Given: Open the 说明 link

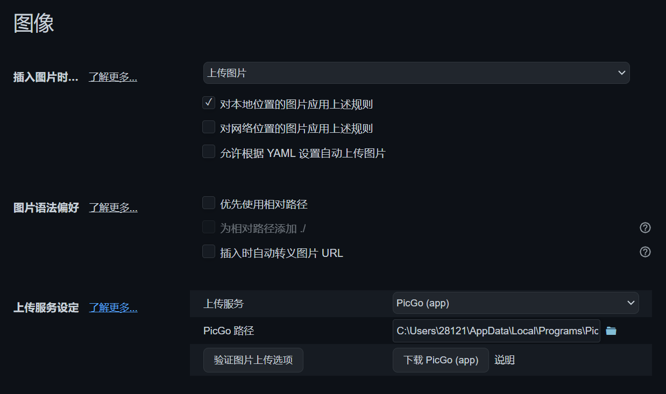Looking at the screenshot, I should (x=505, y=360).
